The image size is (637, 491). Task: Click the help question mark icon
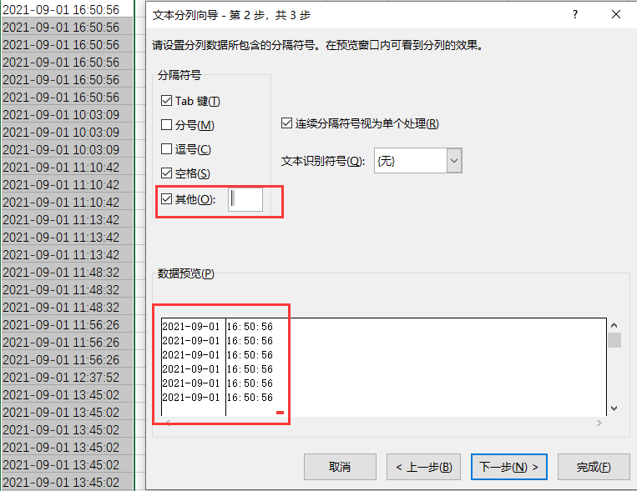575,15
